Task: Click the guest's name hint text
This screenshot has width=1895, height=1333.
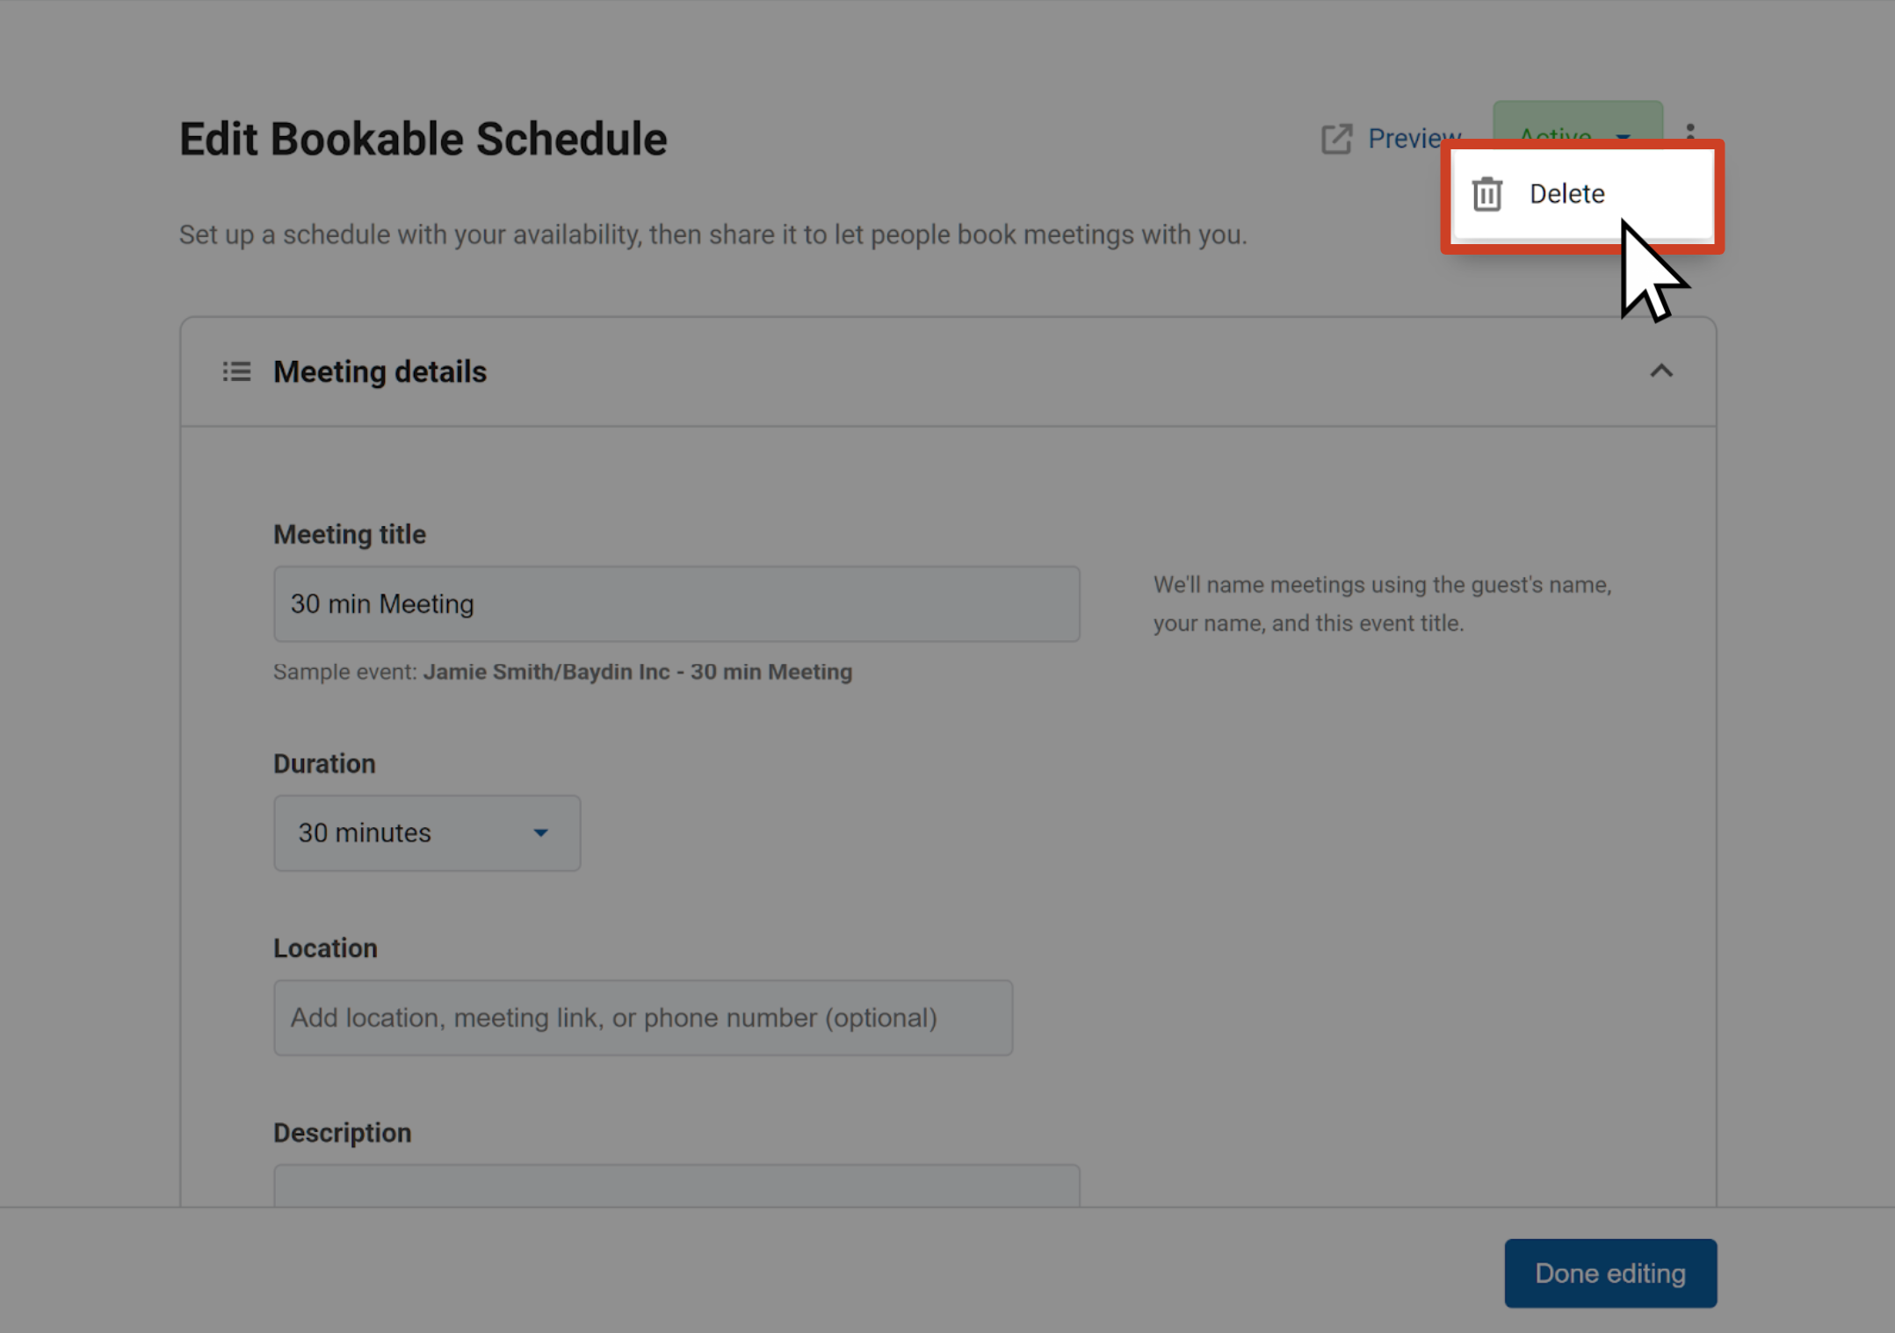Action: (x=1383, y=604)
